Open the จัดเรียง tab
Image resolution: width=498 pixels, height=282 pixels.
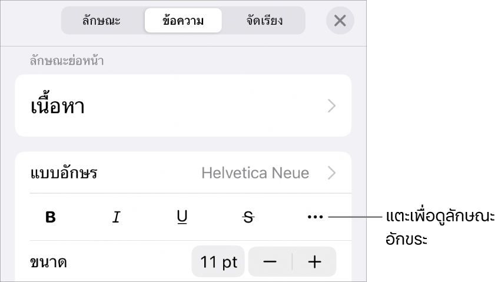click(264, 21)
